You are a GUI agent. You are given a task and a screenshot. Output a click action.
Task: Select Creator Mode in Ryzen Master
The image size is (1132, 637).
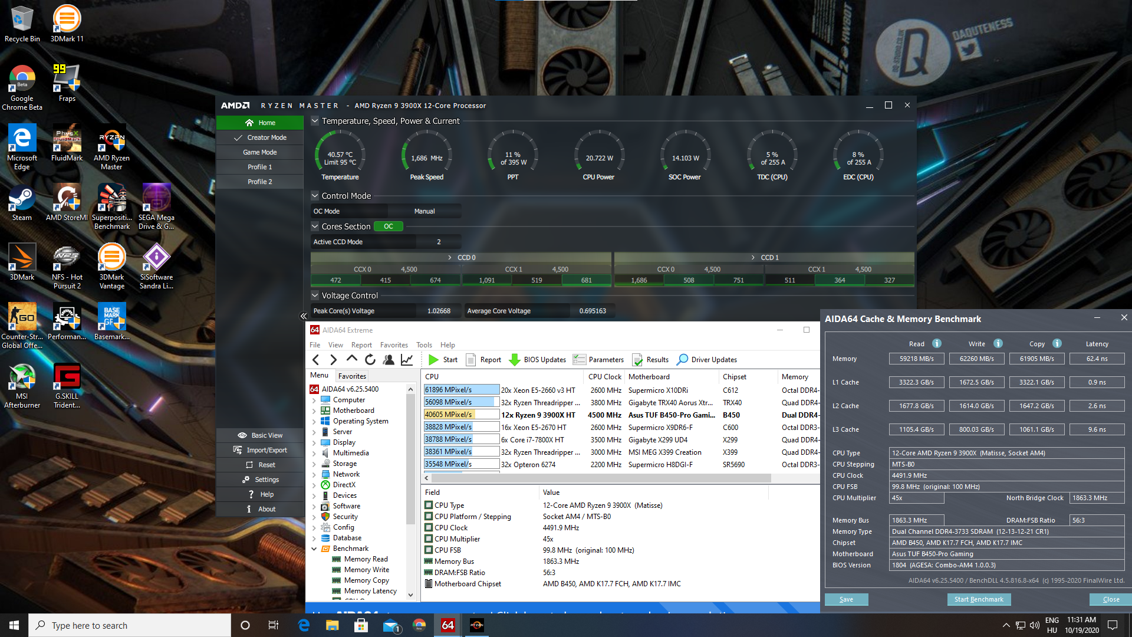[x=260, y=137]
